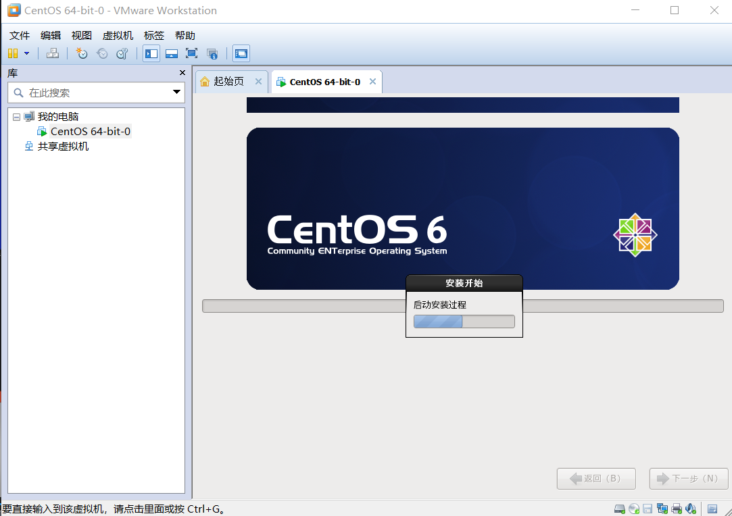
Task: Take a snapshot with the clock-star icon
Action: point(81,53)
